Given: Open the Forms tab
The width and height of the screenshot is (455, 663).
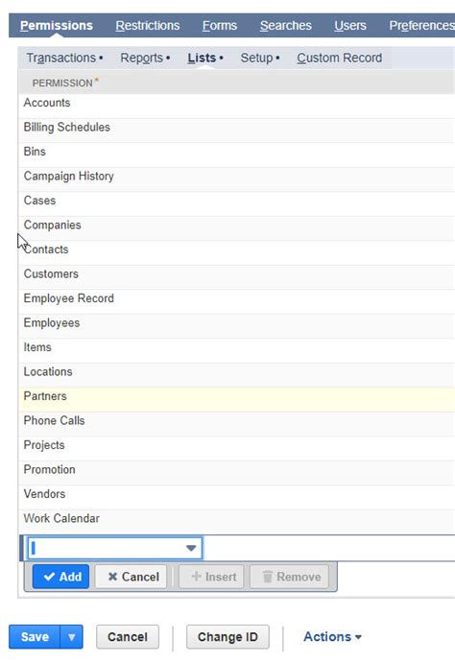Looking at the screenshot, I should click(220, 25).
